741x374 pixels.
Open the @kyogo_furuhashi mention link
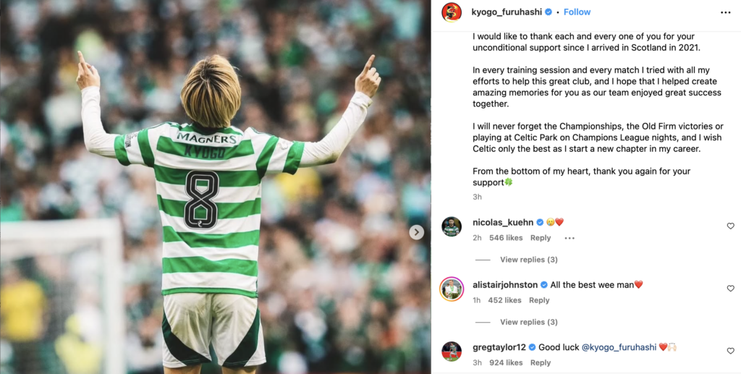pos(619,347)
